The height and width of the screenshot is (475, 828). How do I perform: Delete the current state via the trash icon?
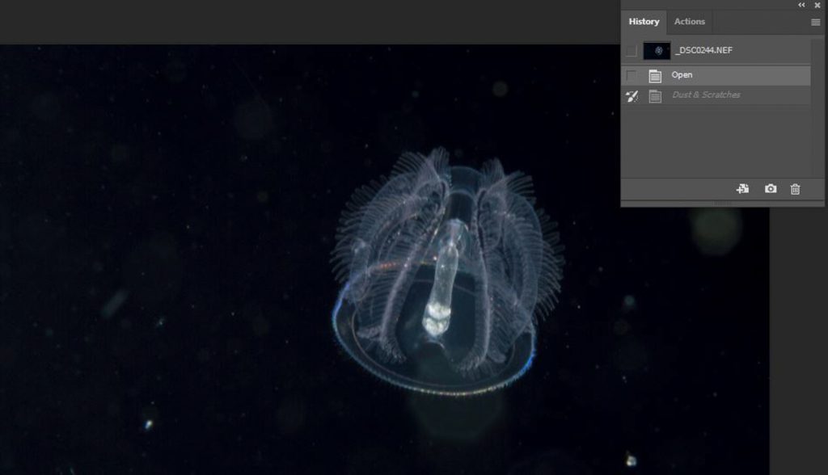tap(796, 188)
